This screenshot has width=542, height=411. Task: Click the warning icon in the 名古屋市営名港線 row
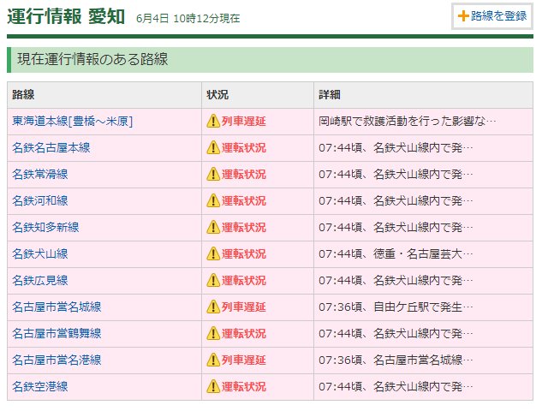tap(213, 360)
